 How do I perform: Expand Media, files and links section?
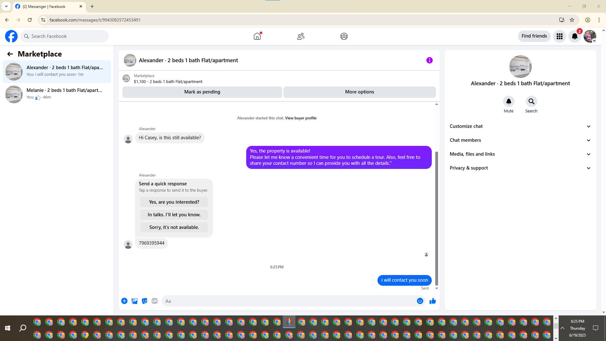coord(520,154)
